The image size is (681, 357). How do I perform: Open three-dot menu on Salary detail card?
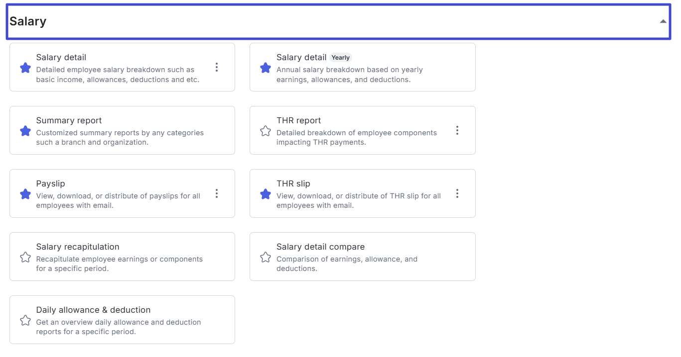coord(217,67)
